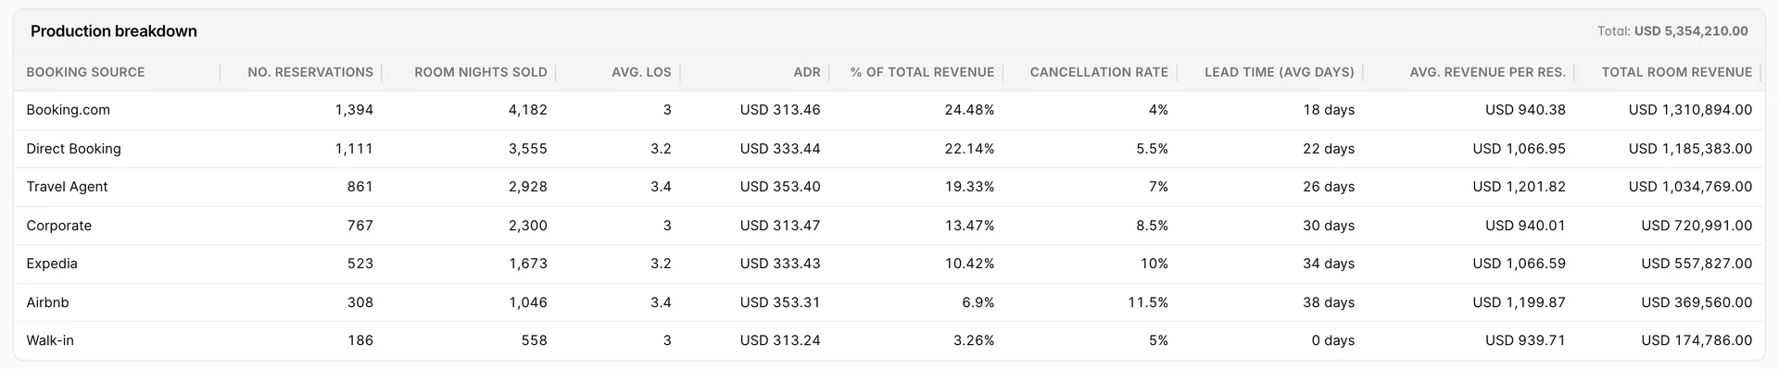Click Walk-in room nights 558
Screen dimensions: 1779x369
pos(534,340)
